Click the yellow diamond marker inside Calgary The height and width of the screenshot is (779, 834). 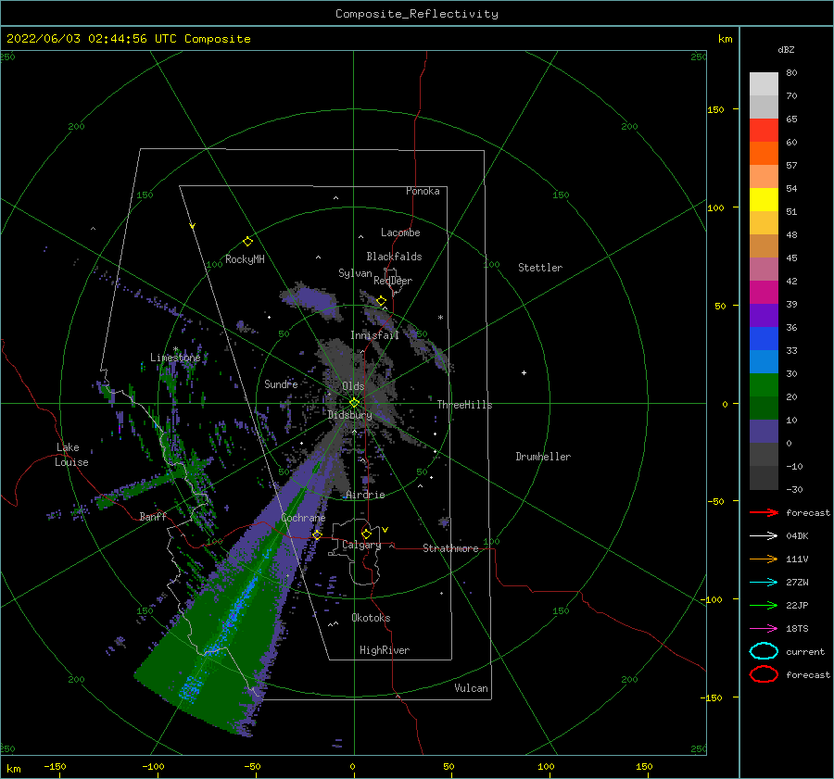click(366, 534)
